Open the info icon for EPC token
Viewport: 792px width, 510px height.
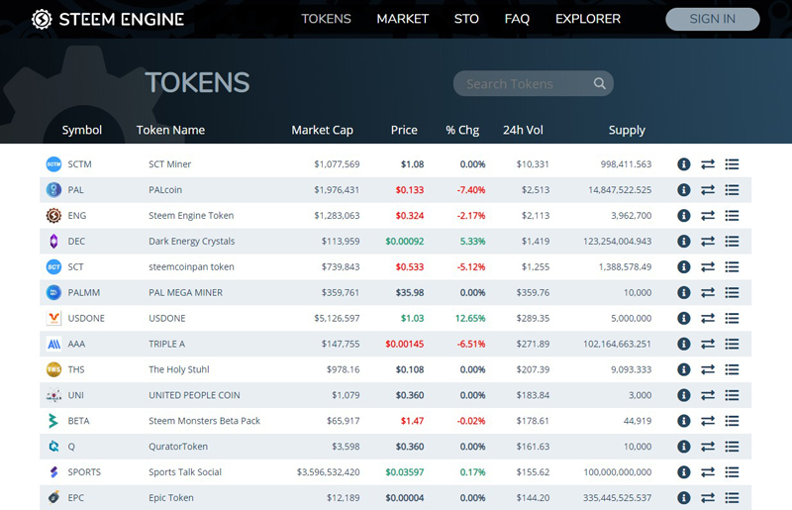(x=683, y=498)
